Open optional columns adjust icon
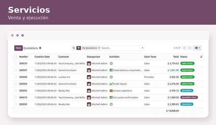216x125 pixels. pyautogui.click(x=201, y=57)
